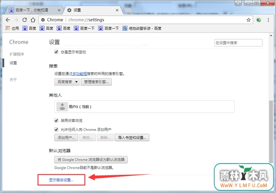Toggle 允许任何人向 Chrome 添加用户 checkbox

[x=56, y=130]
